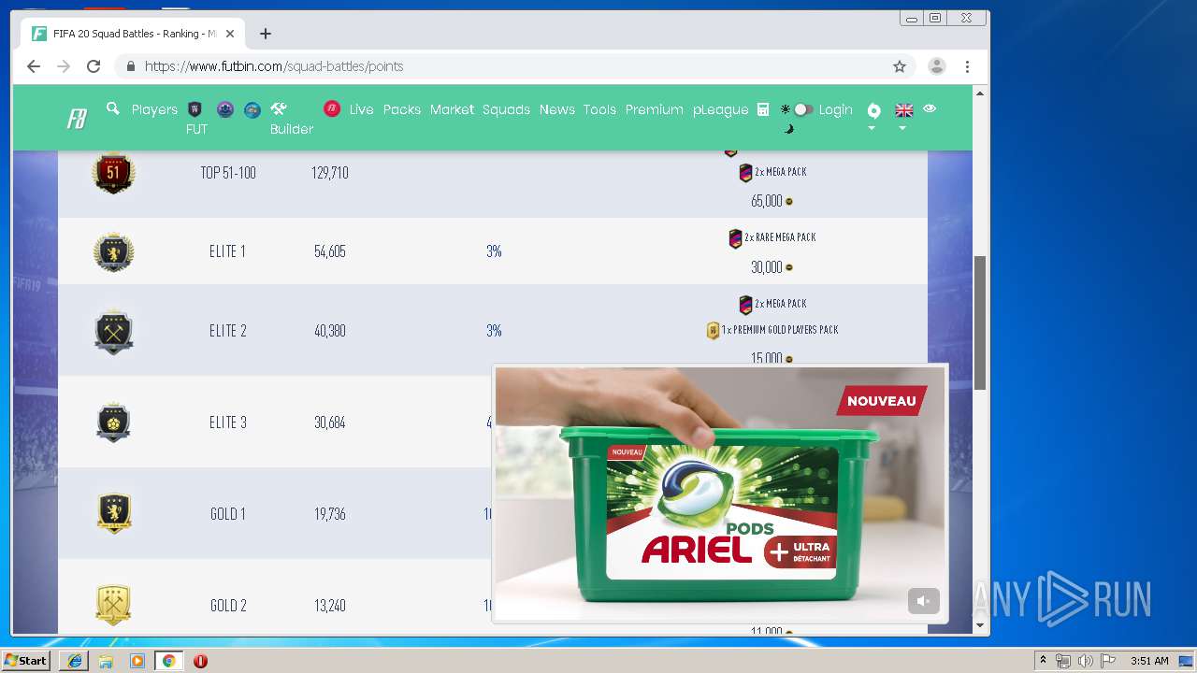This screenshot has height=673, width=1197.
Task: Toggle dark mode switch
Action: [802, 109]
